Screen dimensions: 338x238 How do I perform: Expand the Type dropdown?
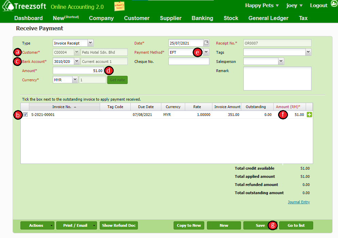(90, 43)
